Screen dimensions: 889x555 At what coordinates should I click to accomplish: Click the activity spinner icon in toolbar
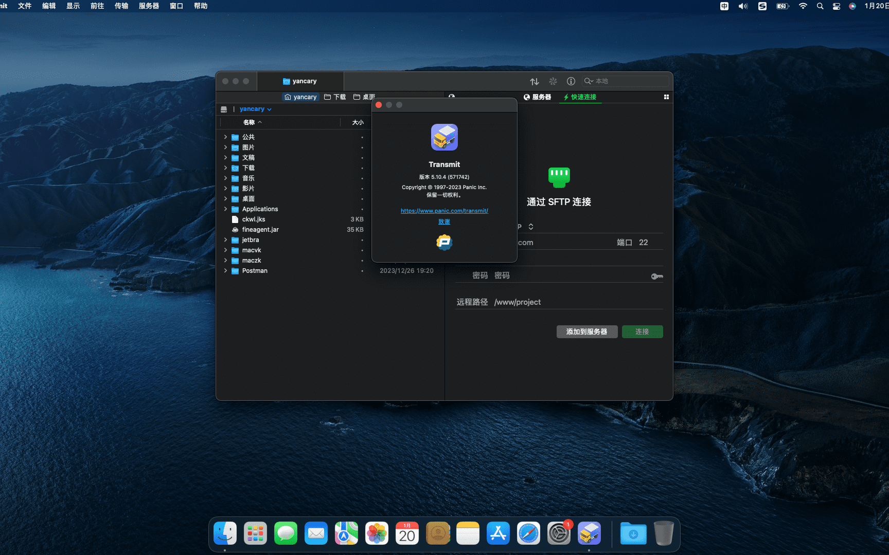pyautogui.click(x=553, y=81)
